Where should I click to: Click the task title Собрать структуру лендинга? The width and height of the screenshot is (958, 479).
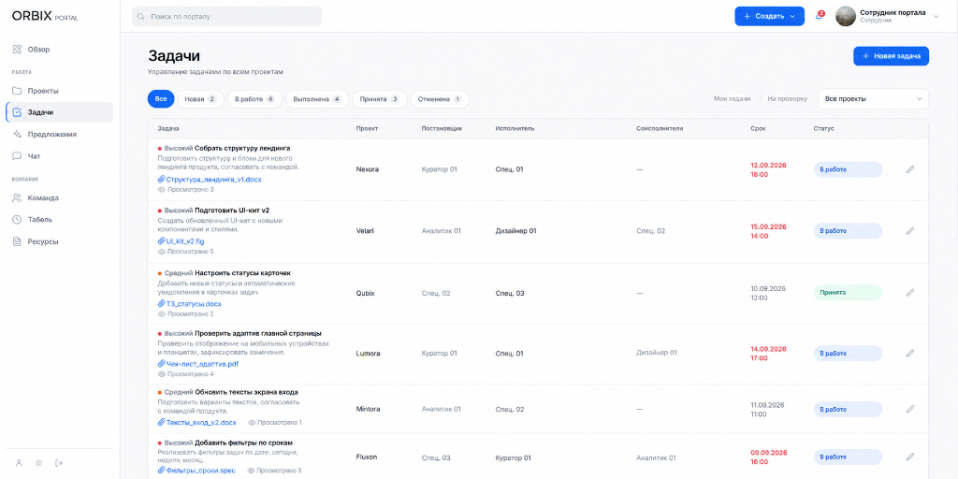tap(242, 149)
